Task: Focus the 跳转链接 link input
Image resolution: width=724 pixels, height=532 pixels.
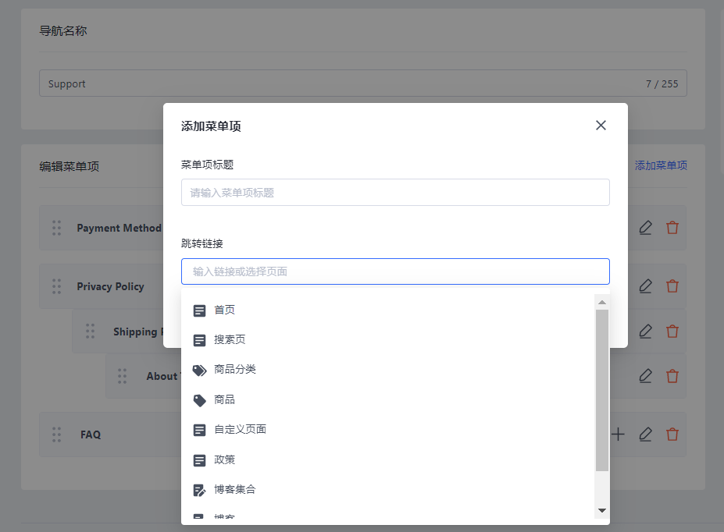Action: coord(395,271)
